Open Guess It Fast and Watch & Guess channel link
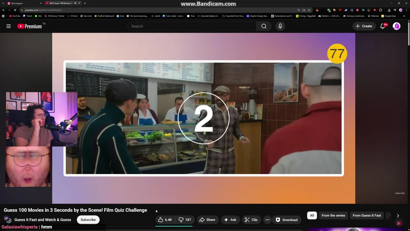This screenshot has width=410, height=231. 43,220
